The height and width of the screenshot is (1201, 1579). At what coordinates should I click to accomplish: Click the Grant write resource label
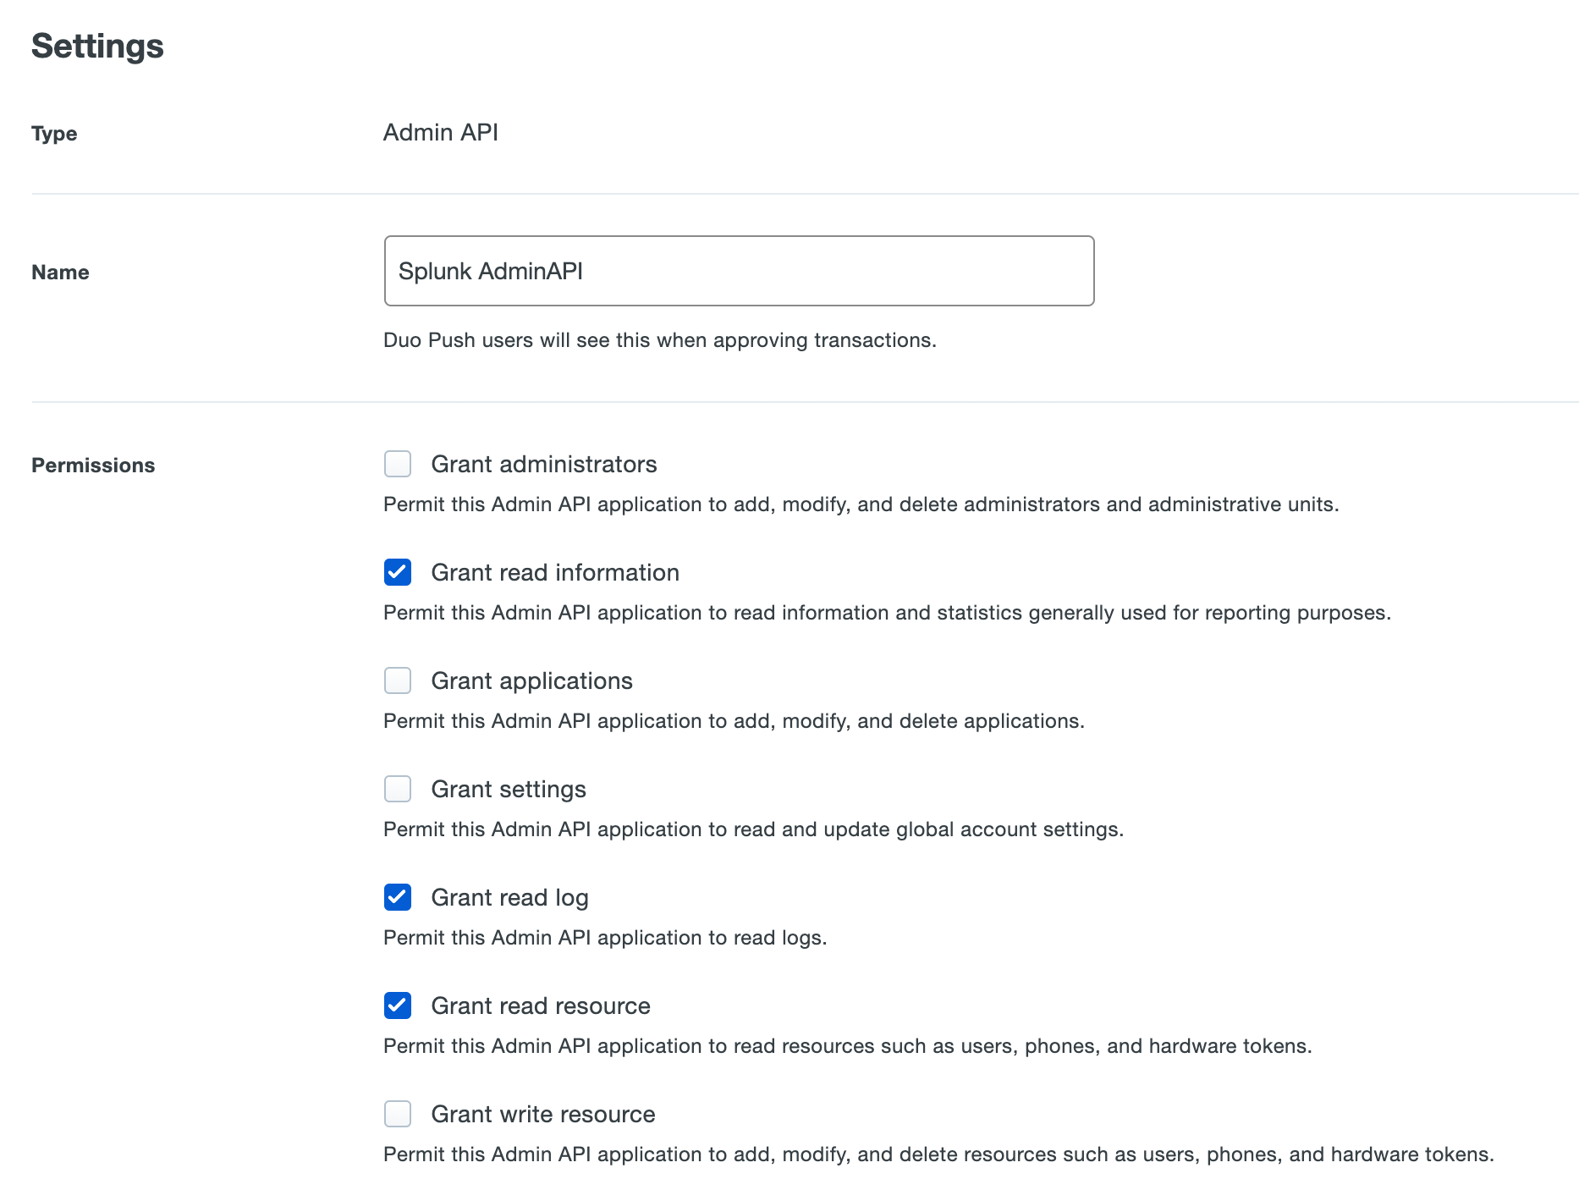click(x=543, y=1114)
